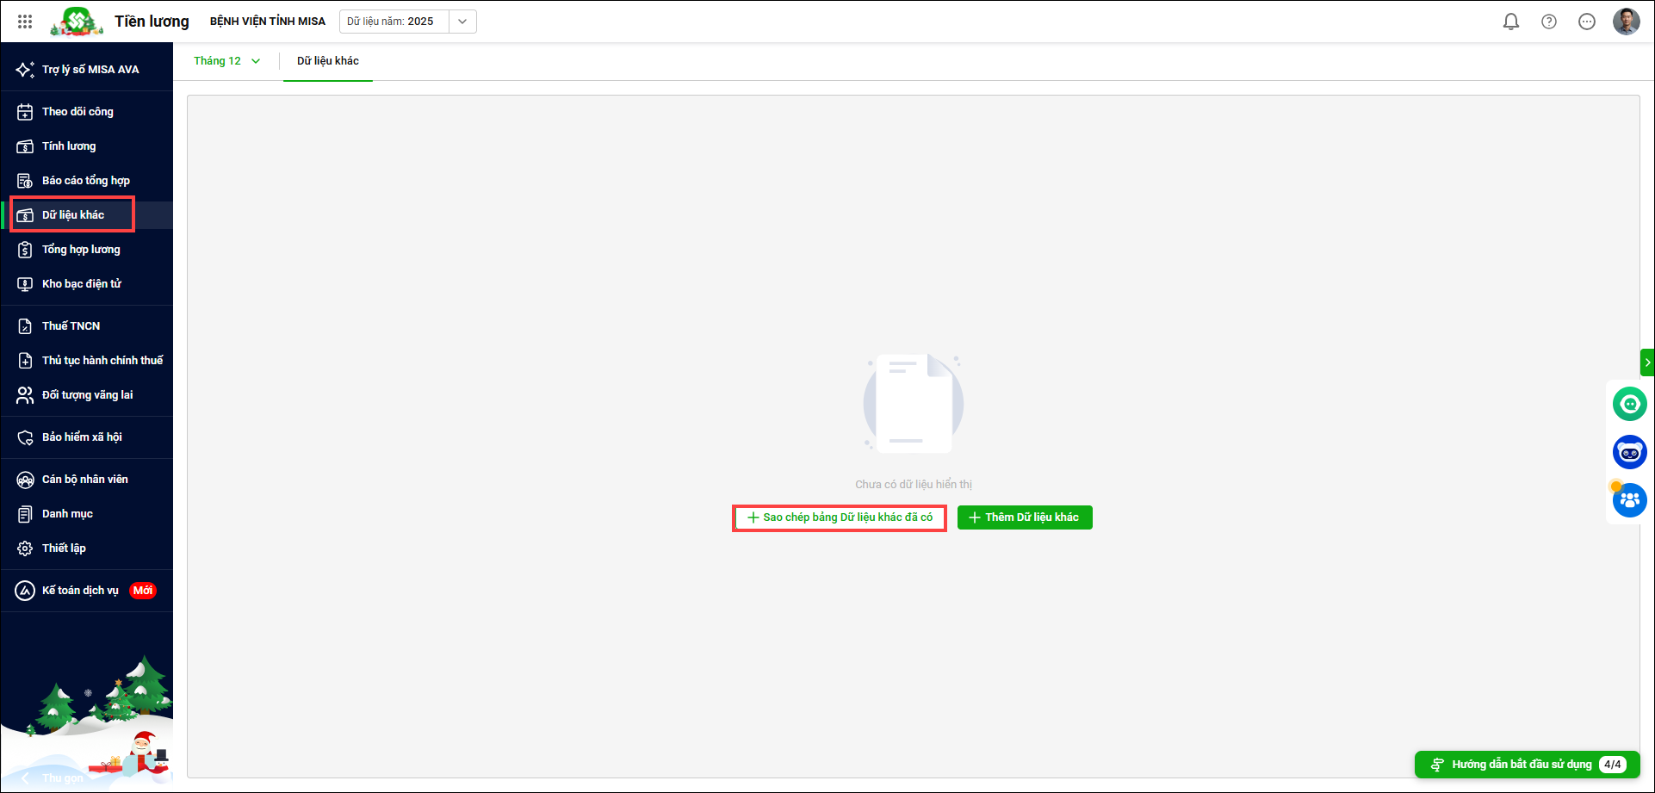
Task: Click the chat messages bubble icon
Action: (x=1586, y=22)
